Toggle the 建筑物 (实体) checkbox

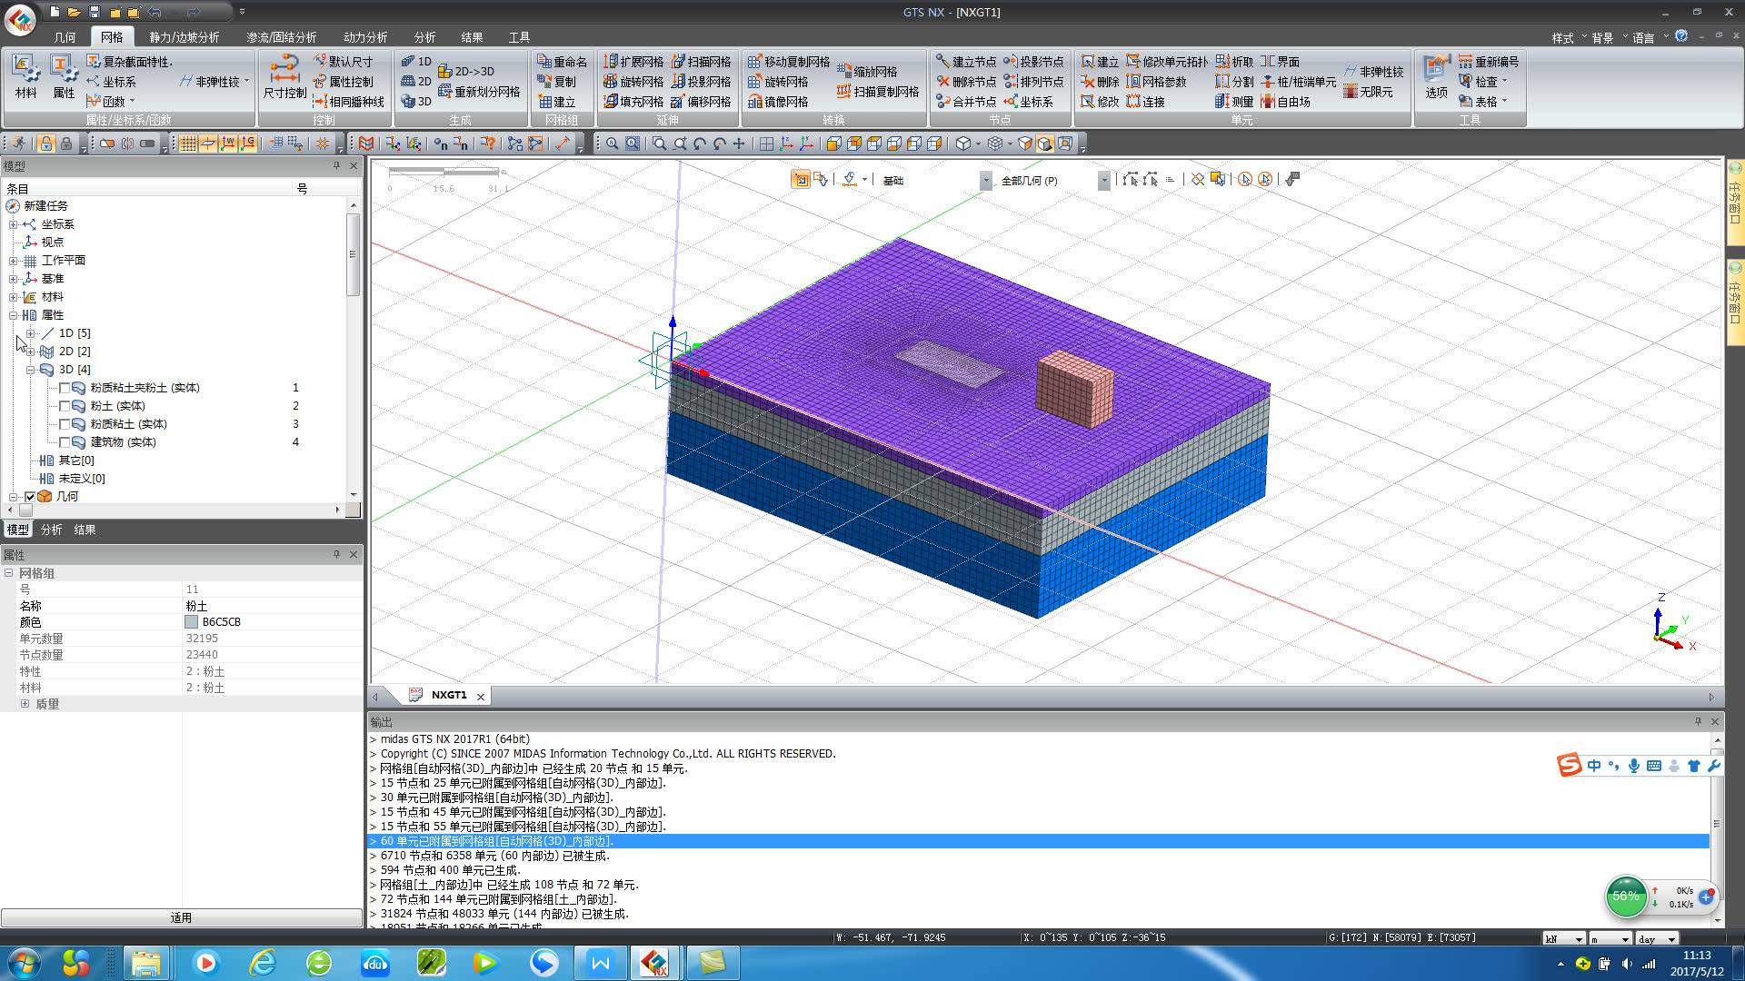[65, 442]
